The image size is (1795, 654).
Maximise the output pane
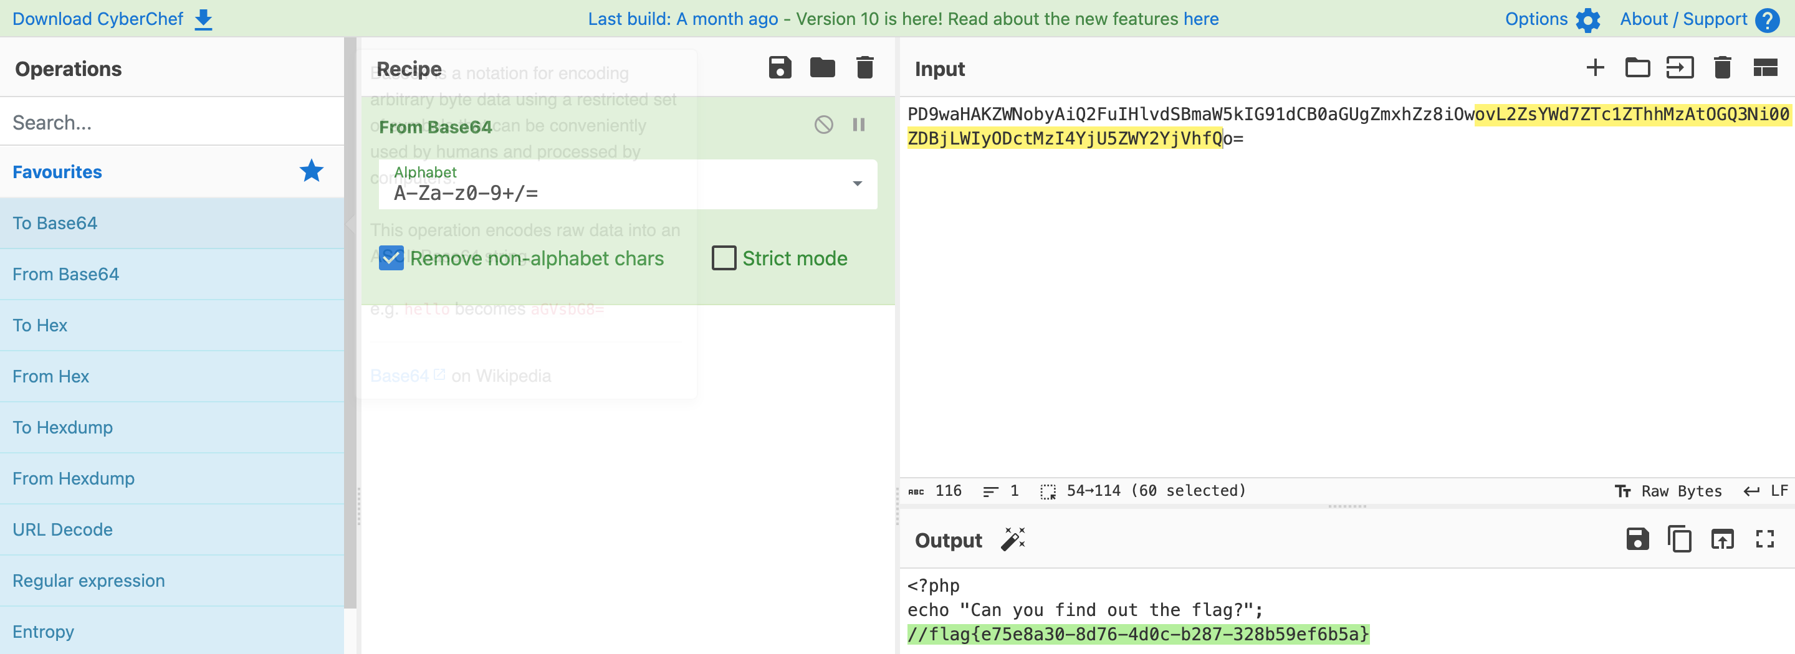[x=1764, y=539]
